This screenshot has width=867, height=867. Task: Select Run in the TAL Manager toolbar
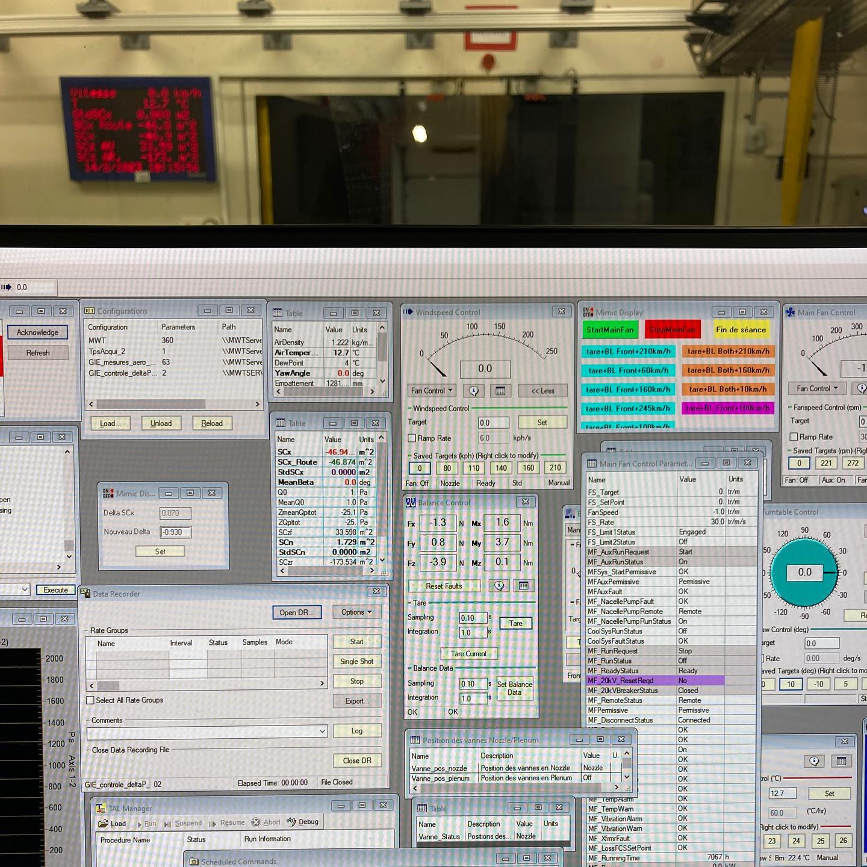point(148,822)
